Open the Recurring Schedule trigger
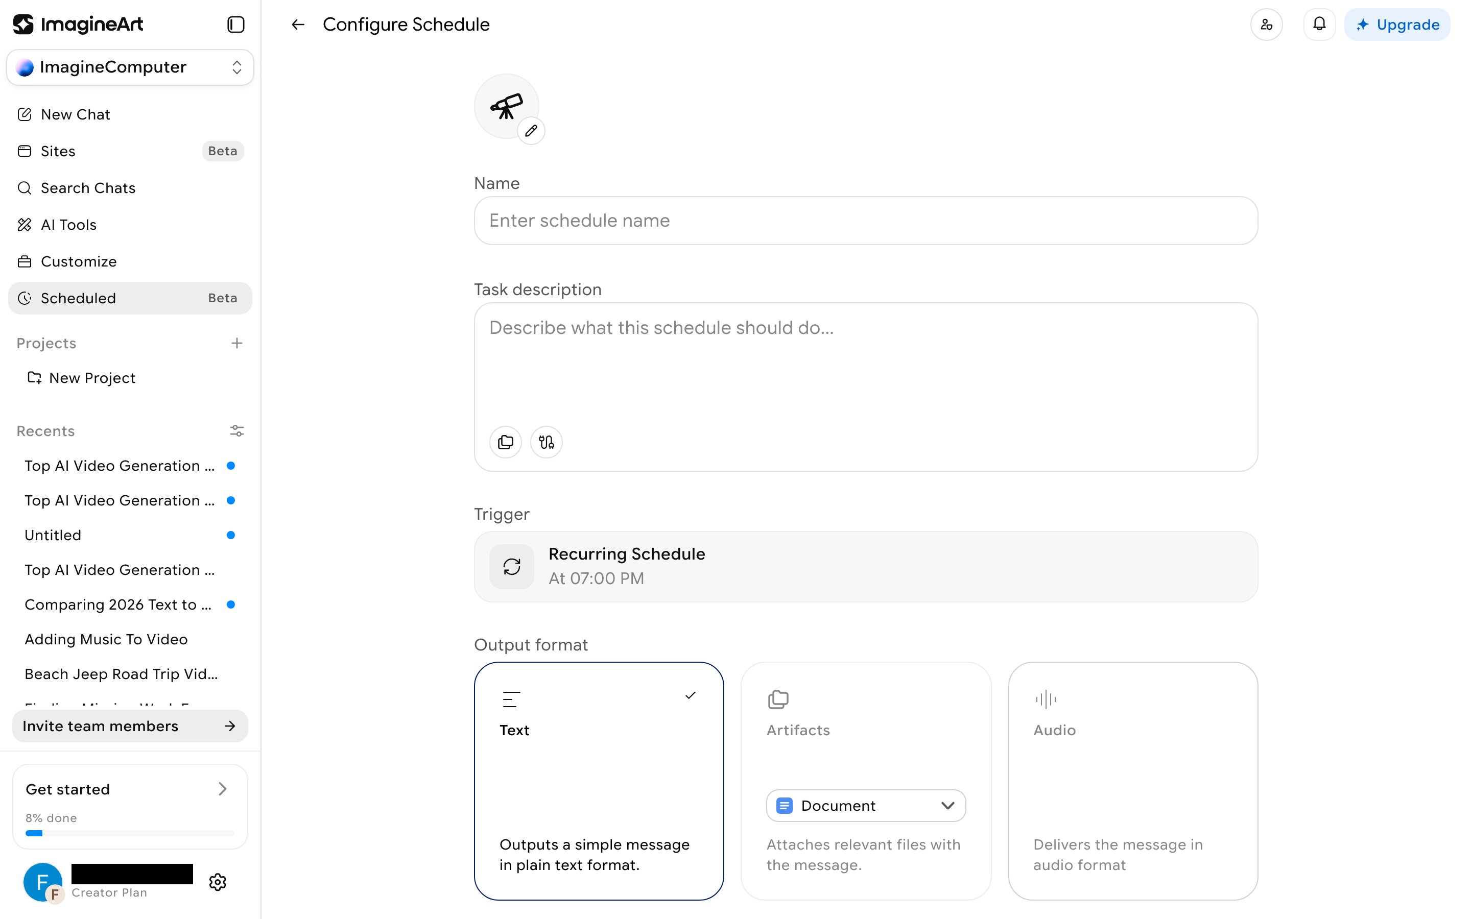Viewport: 1471px width, 919px height. 866,567
